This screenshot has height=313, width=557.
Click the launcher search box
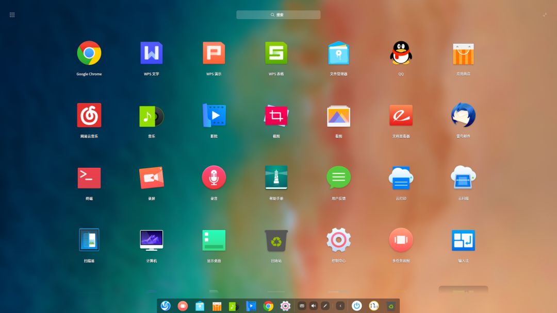tap(278, 14)
